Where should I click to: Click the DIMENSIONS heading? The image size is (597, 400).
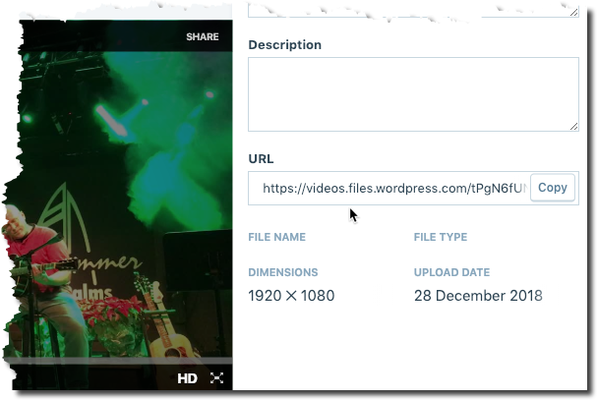(283, 272)
